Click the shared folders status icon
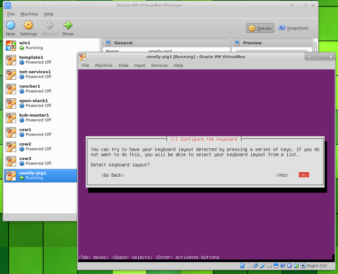Image resolution: width=338 pixels, height=274 pixels. tap(269, 266)
